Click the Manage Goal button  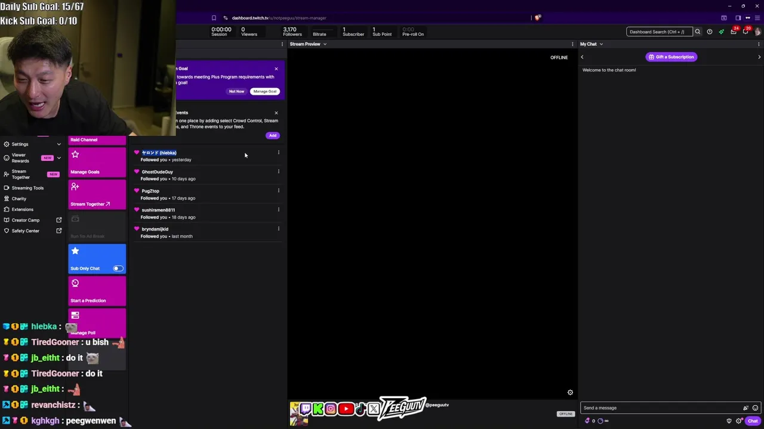pyautogui.click(x=264, y=91)
